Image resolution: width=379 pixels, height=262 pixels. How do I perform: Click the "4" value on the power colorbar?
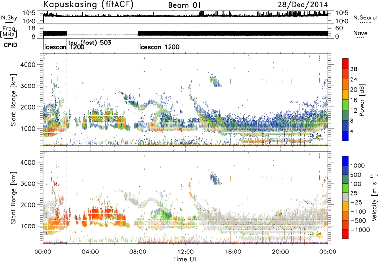point(352,131)
